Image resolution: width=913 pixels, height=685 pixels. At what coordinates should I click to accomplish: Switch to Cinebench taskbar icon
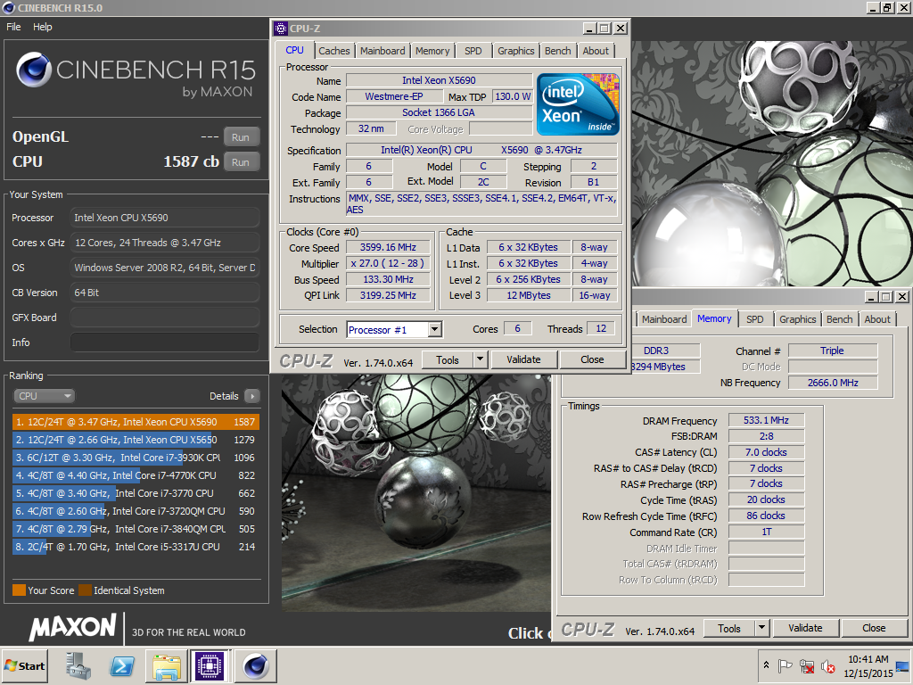click(255, 665)
